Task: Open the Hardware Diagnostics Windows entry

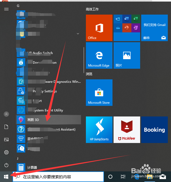Action: click(x=48, y=82)
